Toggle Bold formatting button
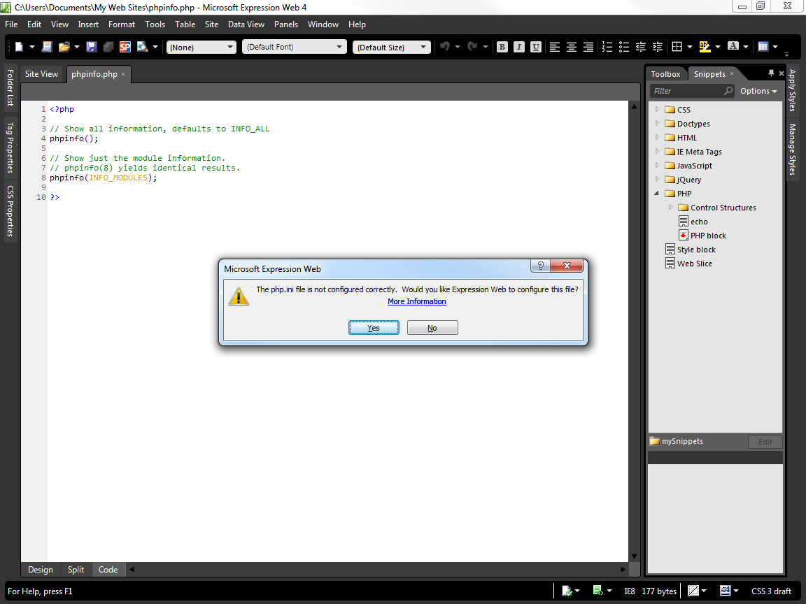Image resolution: width=806 pixels, height=604 pixels. (x=502, y=47)
